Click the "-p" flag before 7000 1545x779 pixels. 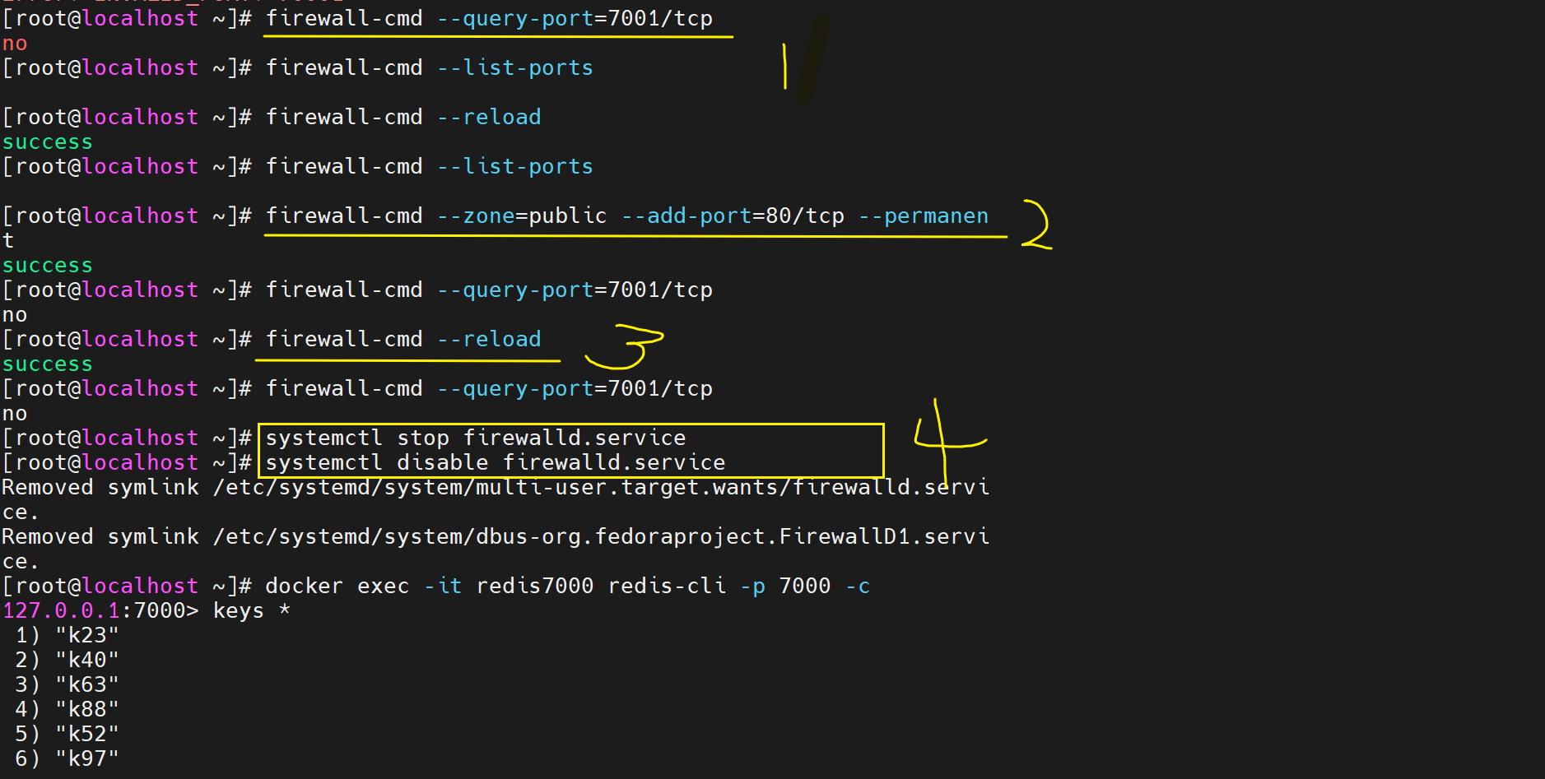coord(752,587)
